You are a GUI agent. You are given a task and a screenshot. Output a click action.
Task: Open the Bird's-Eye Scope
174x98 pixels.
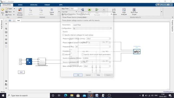(x=134, y=12)
